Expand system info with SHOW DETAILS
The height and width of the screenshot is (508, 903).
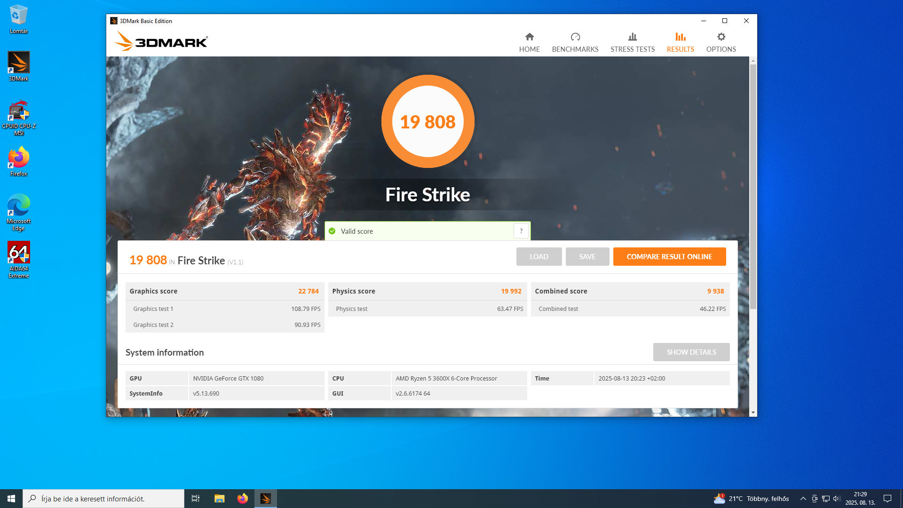pyautogui.click(x=691, y=352)
